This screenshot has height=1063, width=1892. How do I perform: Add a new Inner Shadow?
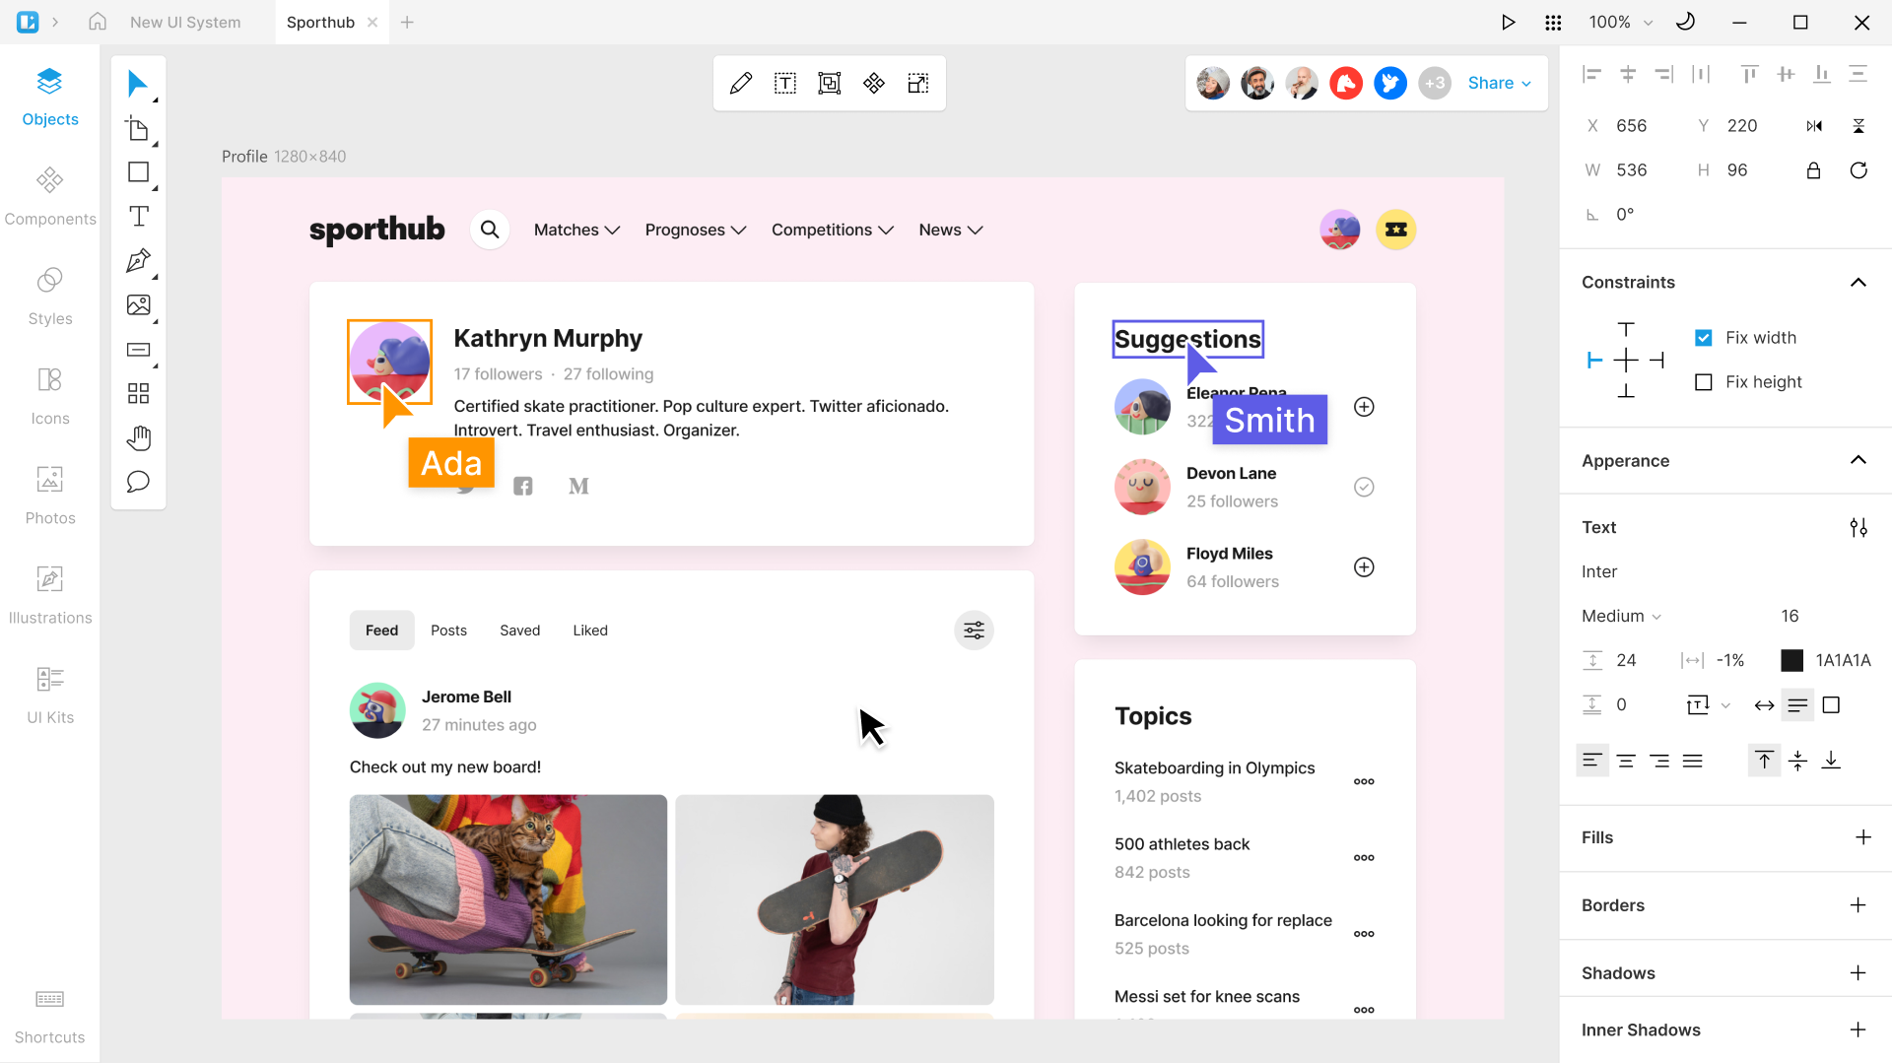(1858, 1030)
